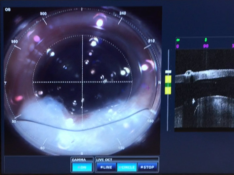Click the 60 degree marker on the dial
The width and height of the screenshot is (234, 175).
tap(42, 148)
